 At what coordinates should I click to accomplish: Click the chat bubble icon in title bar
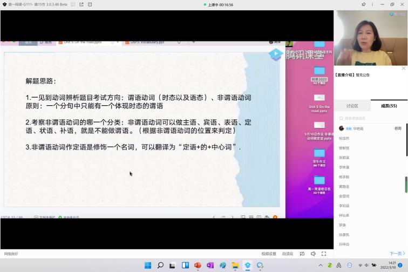[x=73, y=4]
